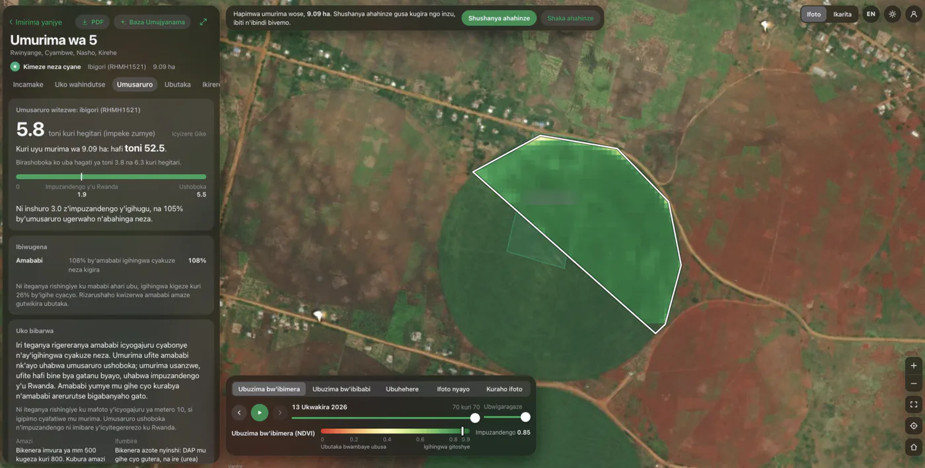
Task: Click the 'Ifumbire' note heading
Action: pos(126,441)
